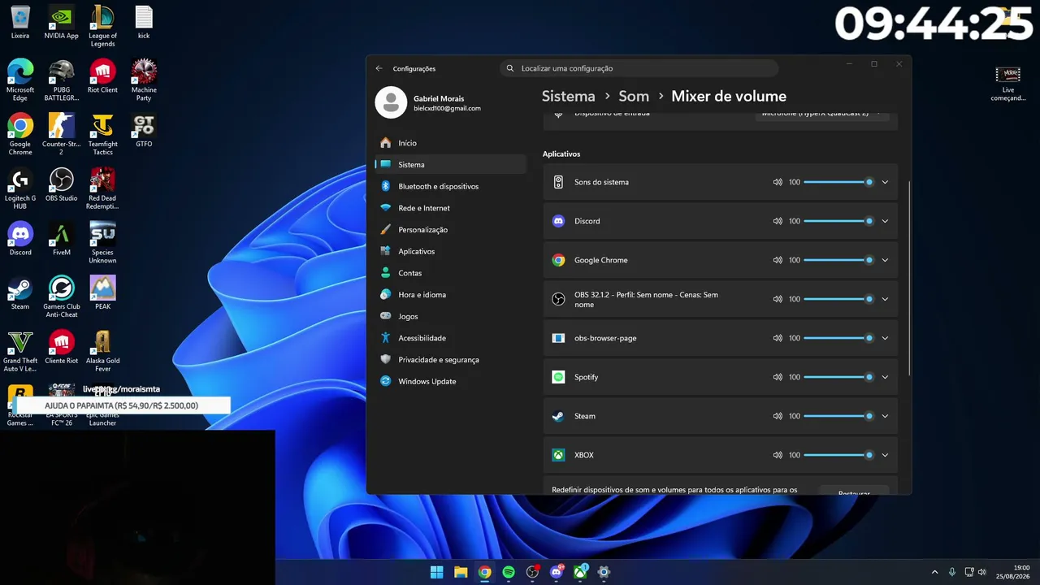Viewport: 1040px width, 585px height.
Task: Select the League of Legends desktop shortcut
Action: [x=102, y=26]
